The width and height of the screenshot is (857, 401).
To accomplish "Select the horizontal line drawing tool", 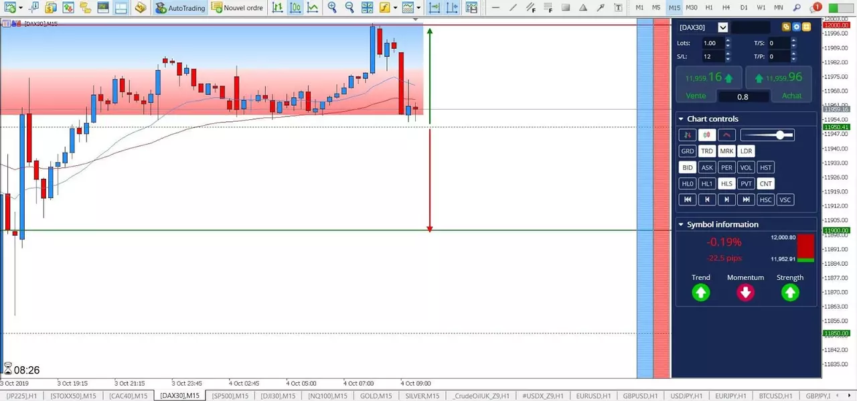I will tap(495, 7).
